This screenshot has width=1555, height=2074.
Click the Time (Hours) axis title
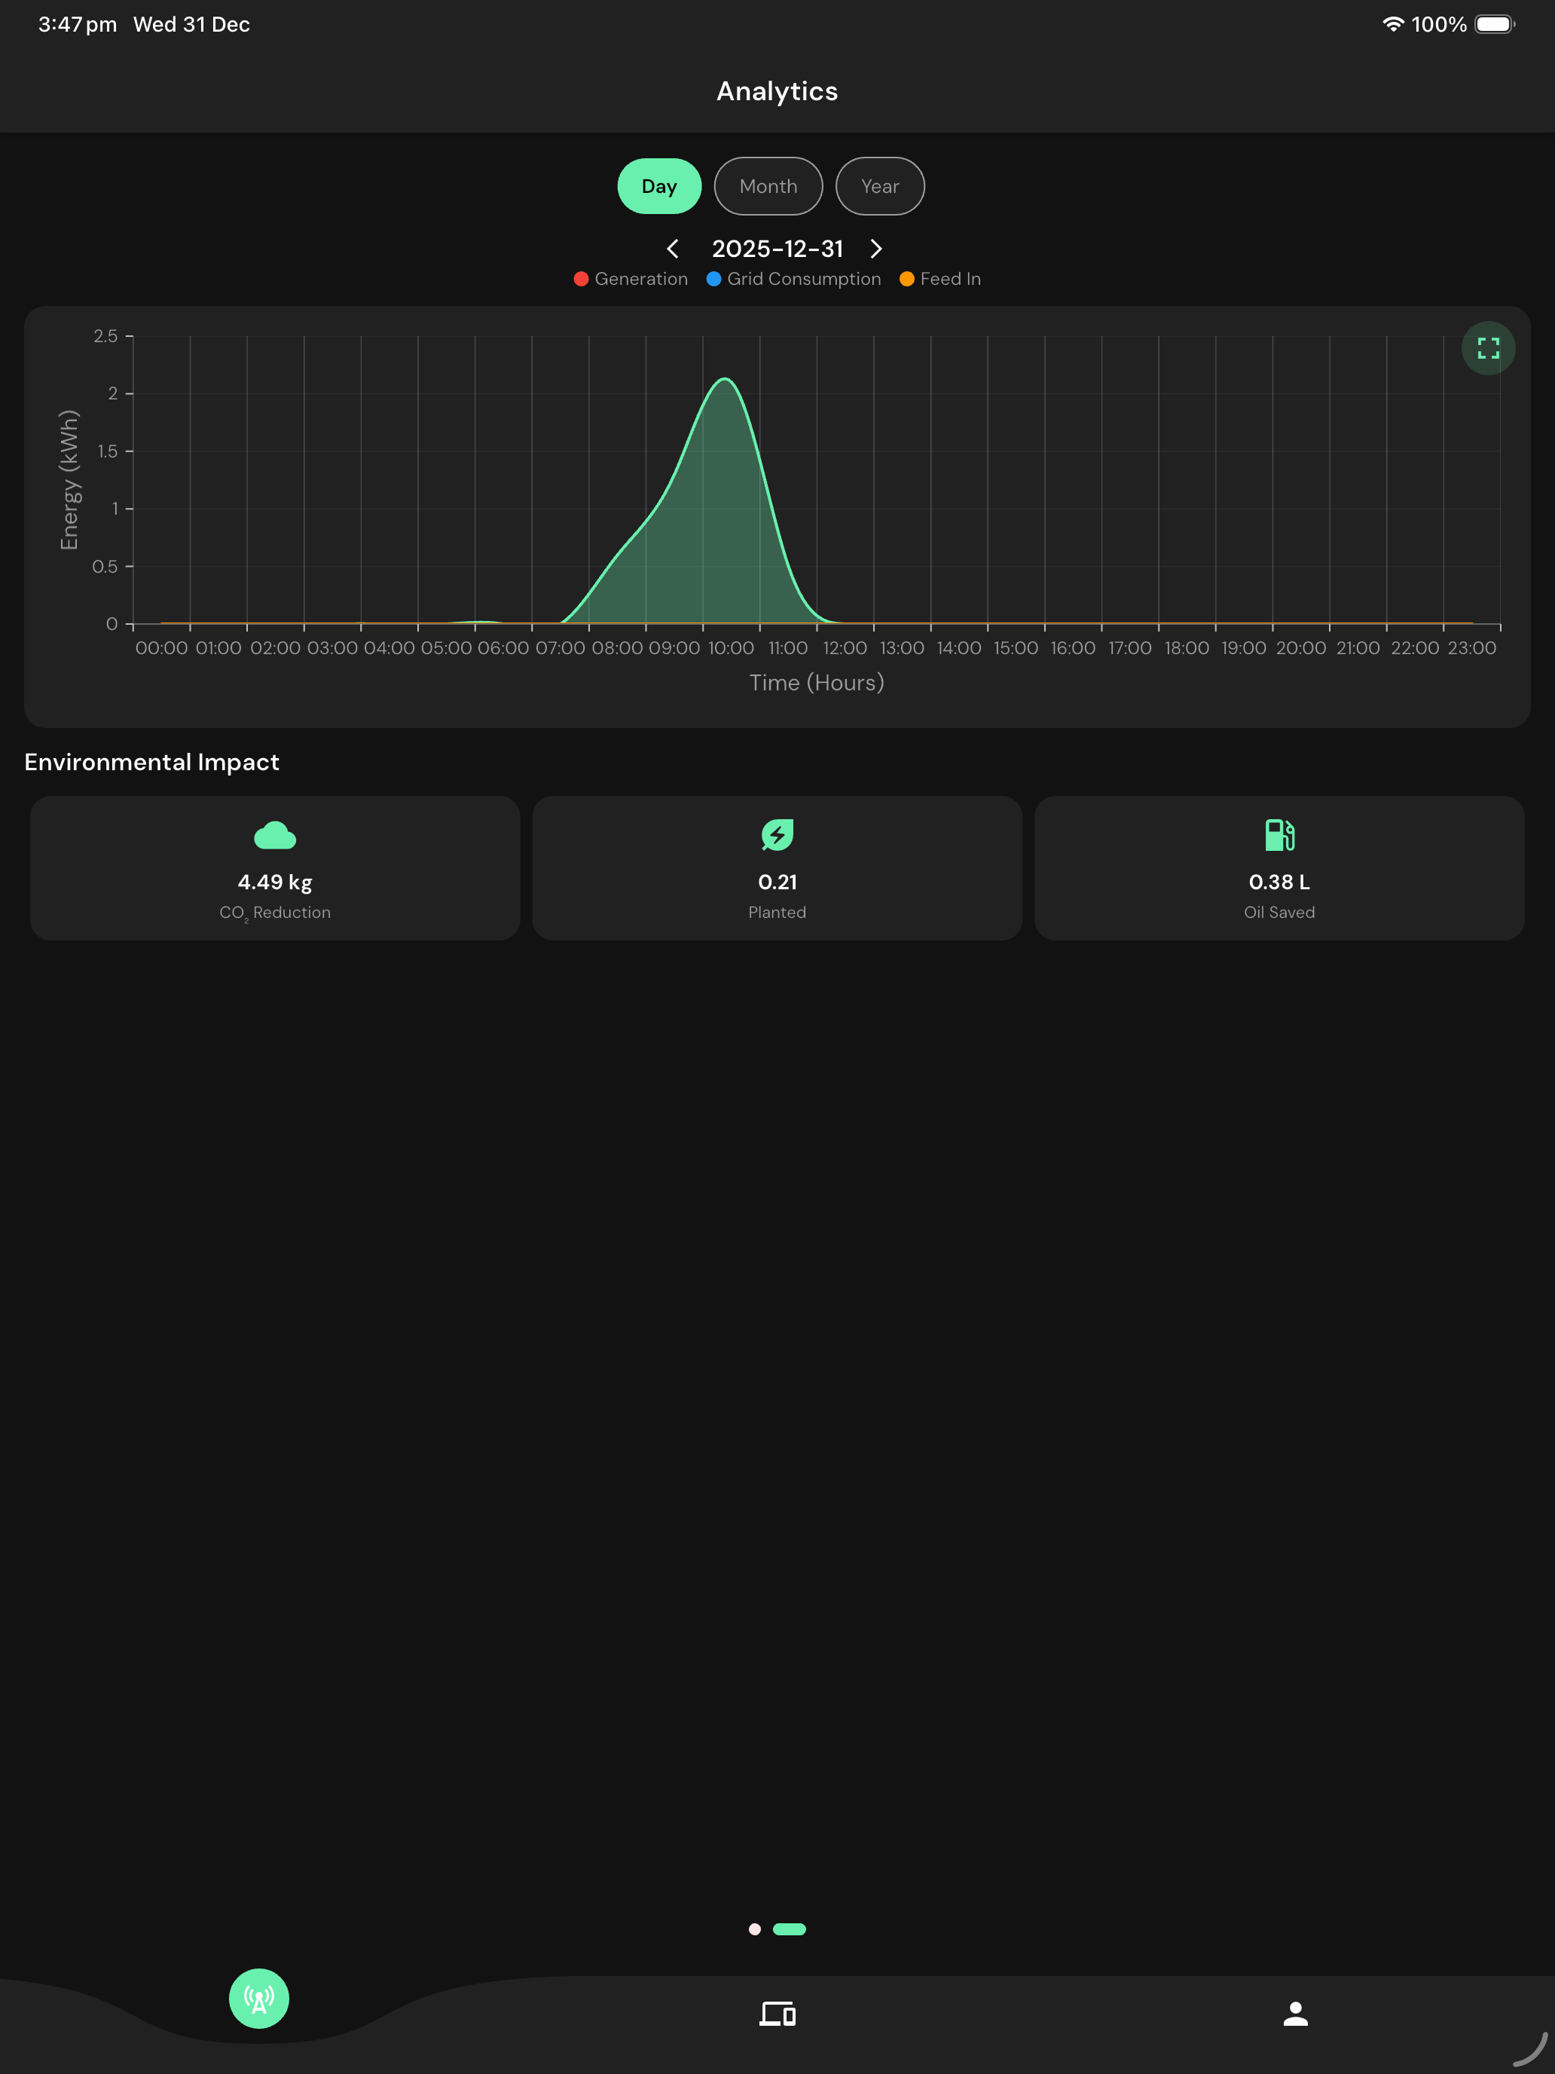(x=817, y=683)
